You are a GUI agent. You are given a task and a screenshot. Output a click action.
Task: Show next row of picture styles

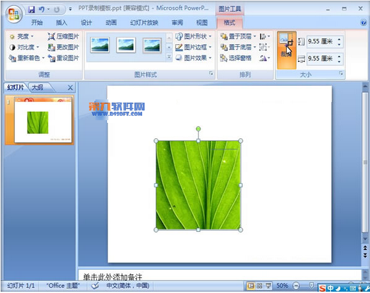(169, 47)
